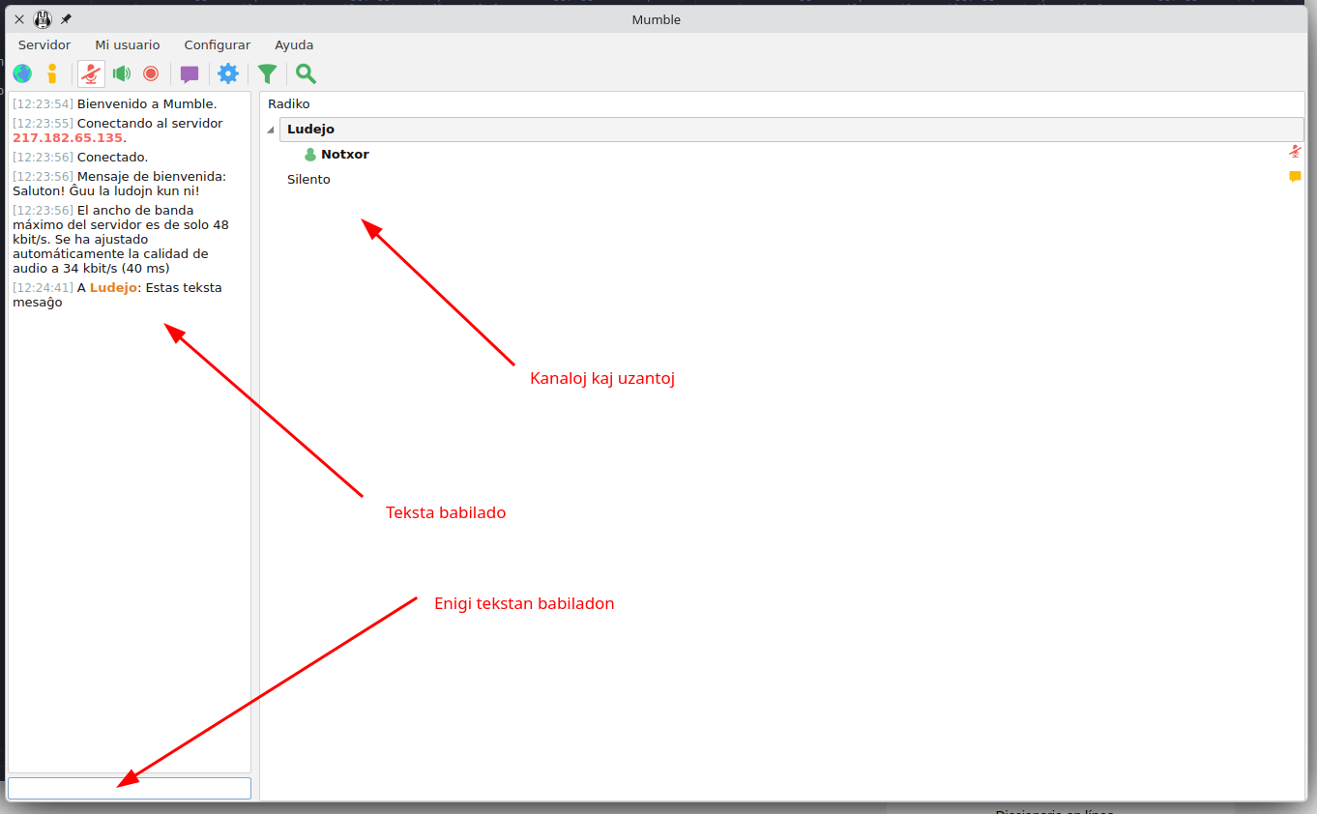Click the yellow server information icon
The image size is (1317, 814).
pos(52,73)
